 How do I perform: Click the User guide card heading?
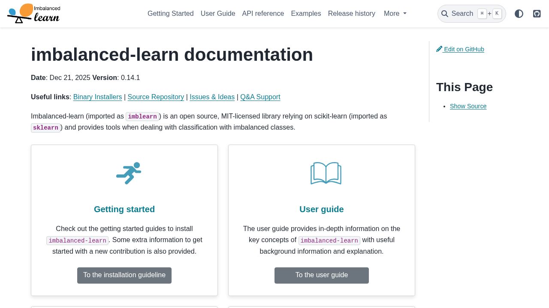322,209
